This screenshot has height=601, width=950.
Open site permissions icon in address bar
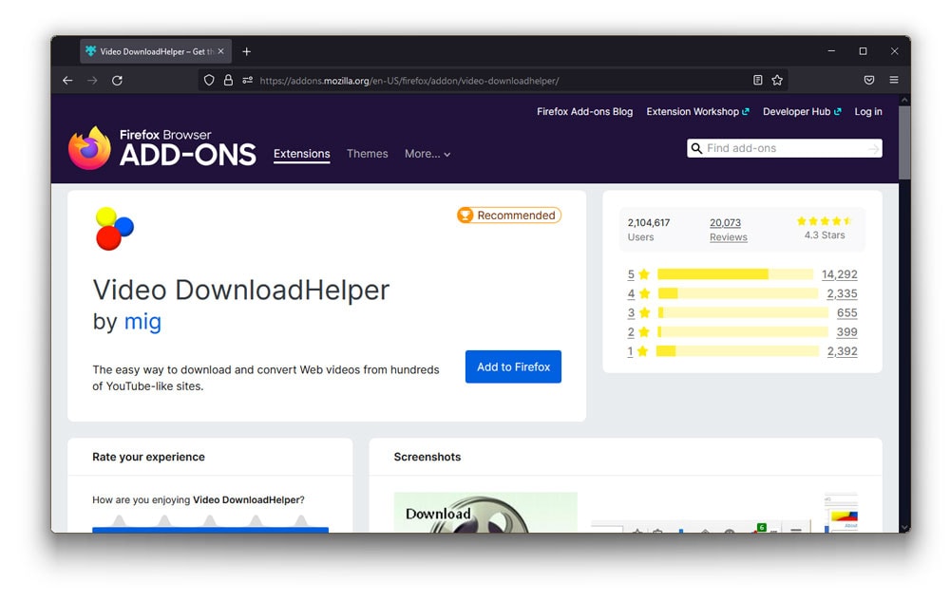247,81
